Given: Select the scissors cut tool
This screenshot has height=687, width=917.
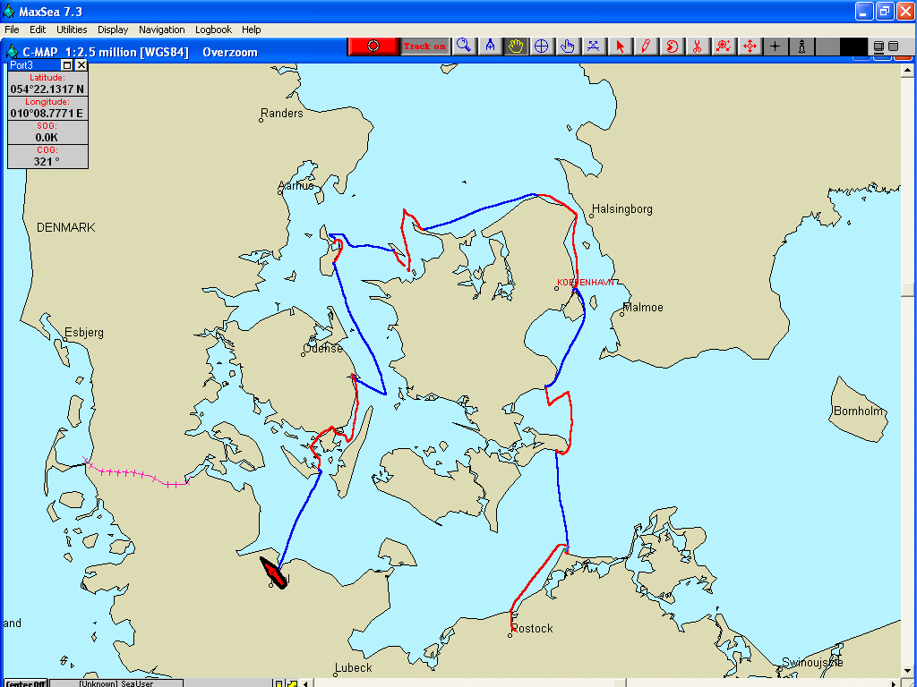Looking at the screenshot, I should point(698,47).
